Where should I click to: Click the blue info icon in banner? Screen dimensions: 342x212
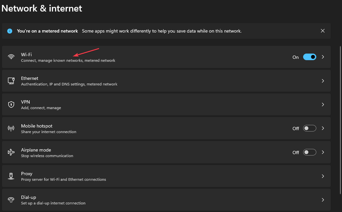(10, 31)
